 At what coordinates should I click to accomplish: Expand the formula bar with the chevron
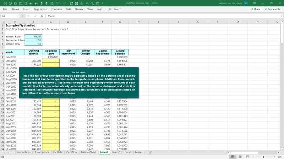pyautogui.click(x=282, y=16)
